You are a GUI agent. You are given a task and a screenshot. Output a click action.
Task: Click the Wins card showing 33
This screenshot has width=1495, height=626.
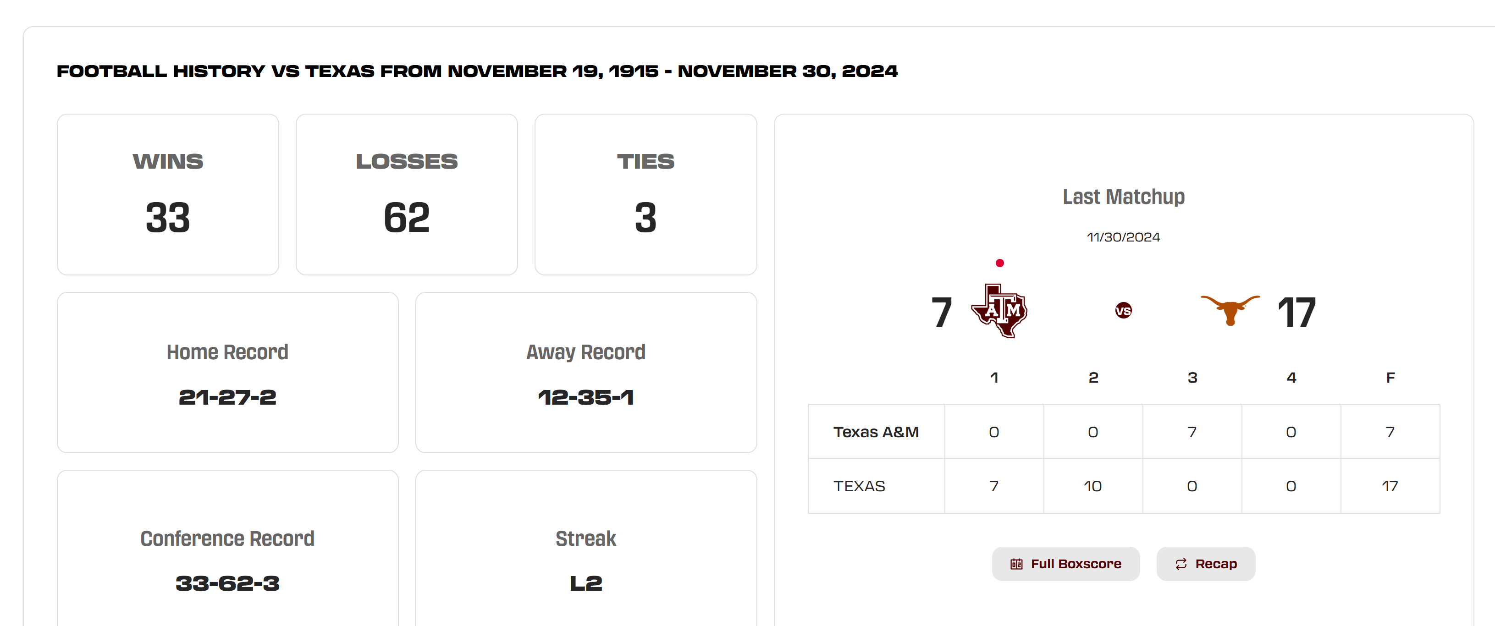point(168,194)
